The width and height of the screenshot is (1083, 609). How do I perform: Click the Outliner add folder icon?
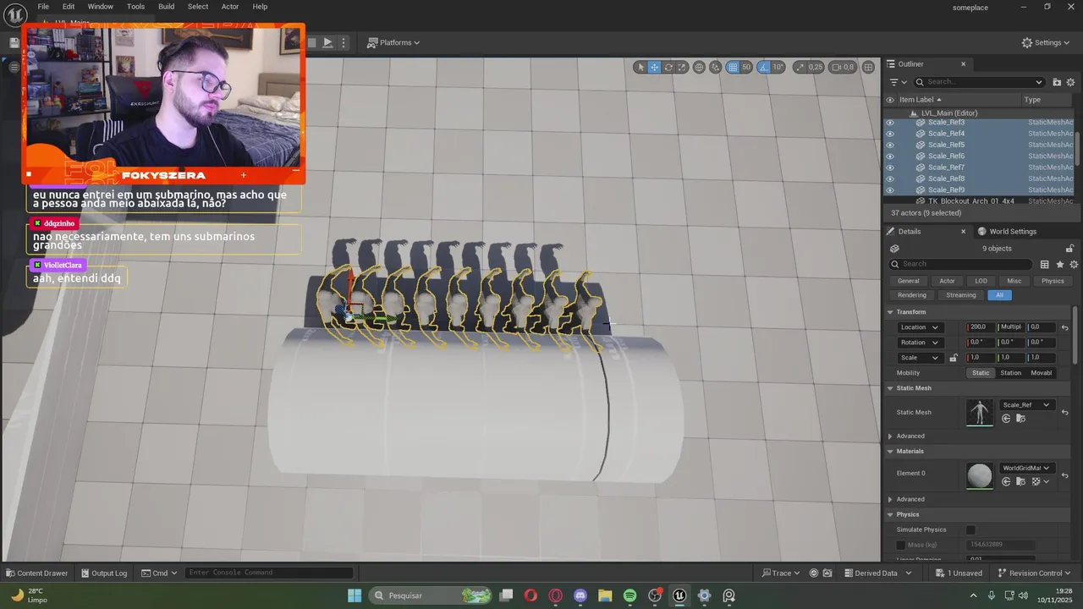click(x=1057, y=82)
